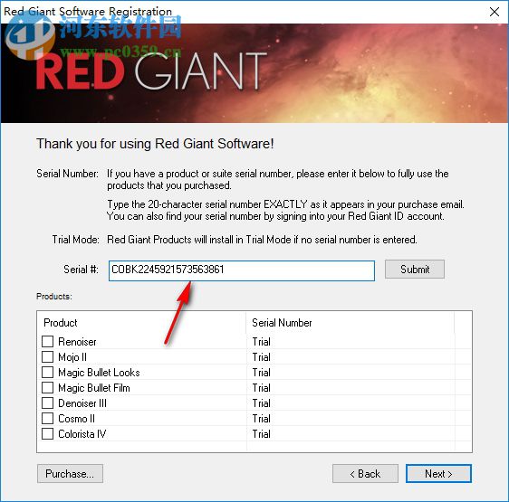Toggle the Cosmo II checkbox

tap(47, 418)
